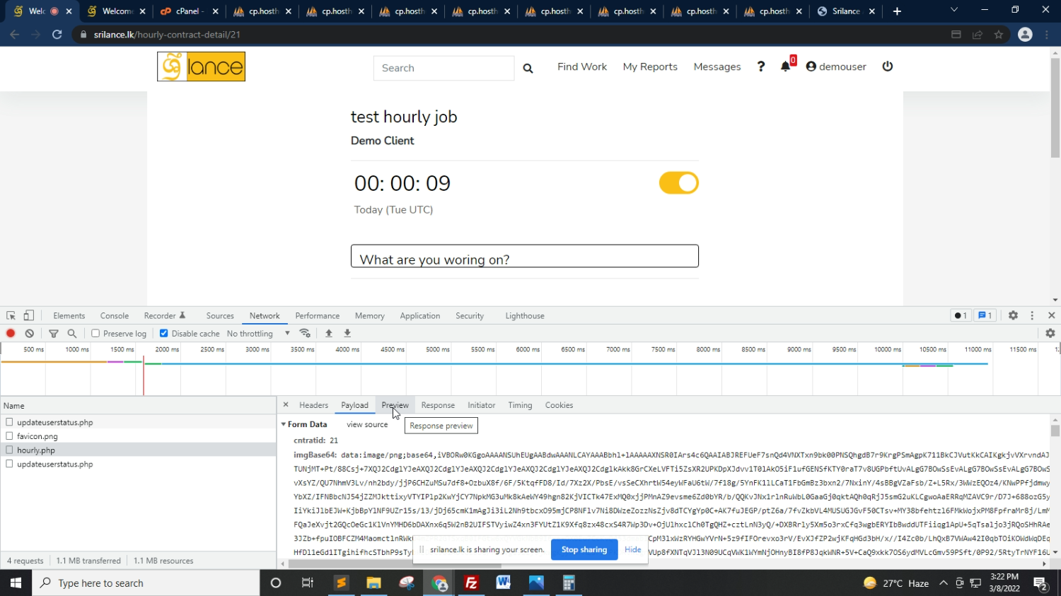The width and height of the screenshot is (1061, 596).
Task: Open DevTools settings gear
Action: coord(1013,316)
